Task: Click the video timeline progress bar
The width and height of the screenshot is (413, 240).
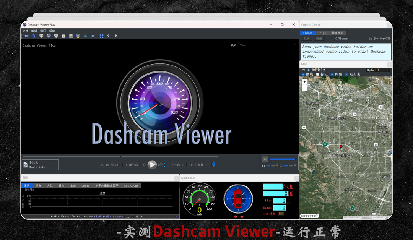Action: click(x=120, y=157)
